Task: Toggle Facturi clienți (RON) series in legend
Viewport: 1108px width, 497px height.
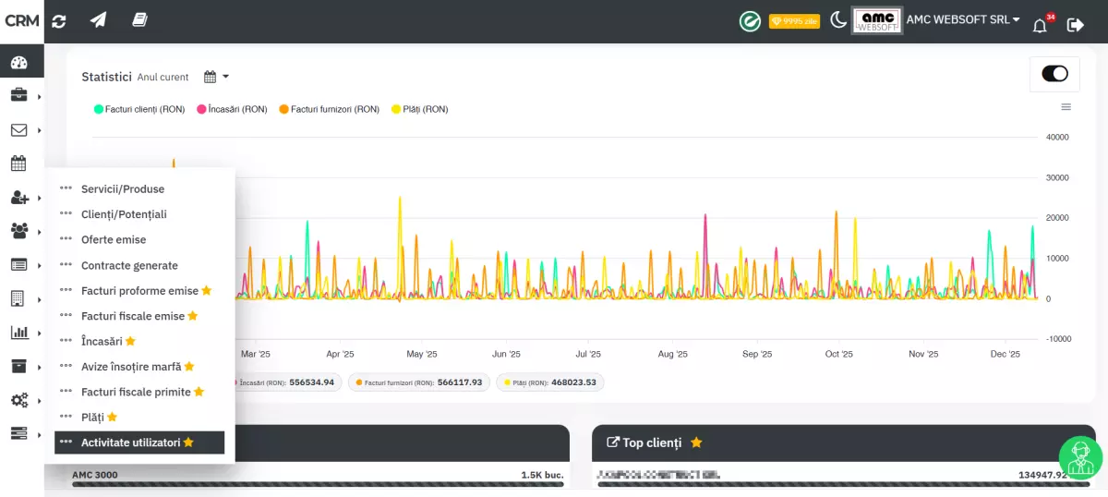Action: [139, 109]
